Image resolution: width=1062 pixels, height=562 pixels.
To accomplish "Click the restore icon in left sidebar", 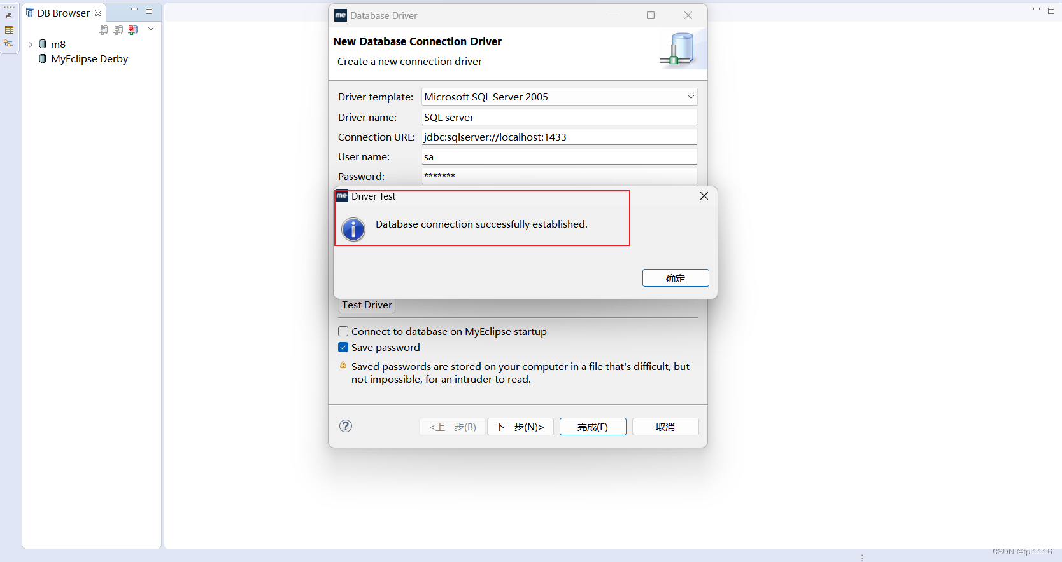I will [9, 16].
